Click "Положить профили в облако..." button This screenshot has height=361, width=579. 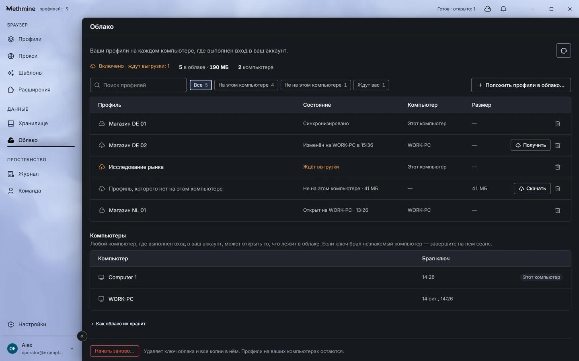coord(521,85)
